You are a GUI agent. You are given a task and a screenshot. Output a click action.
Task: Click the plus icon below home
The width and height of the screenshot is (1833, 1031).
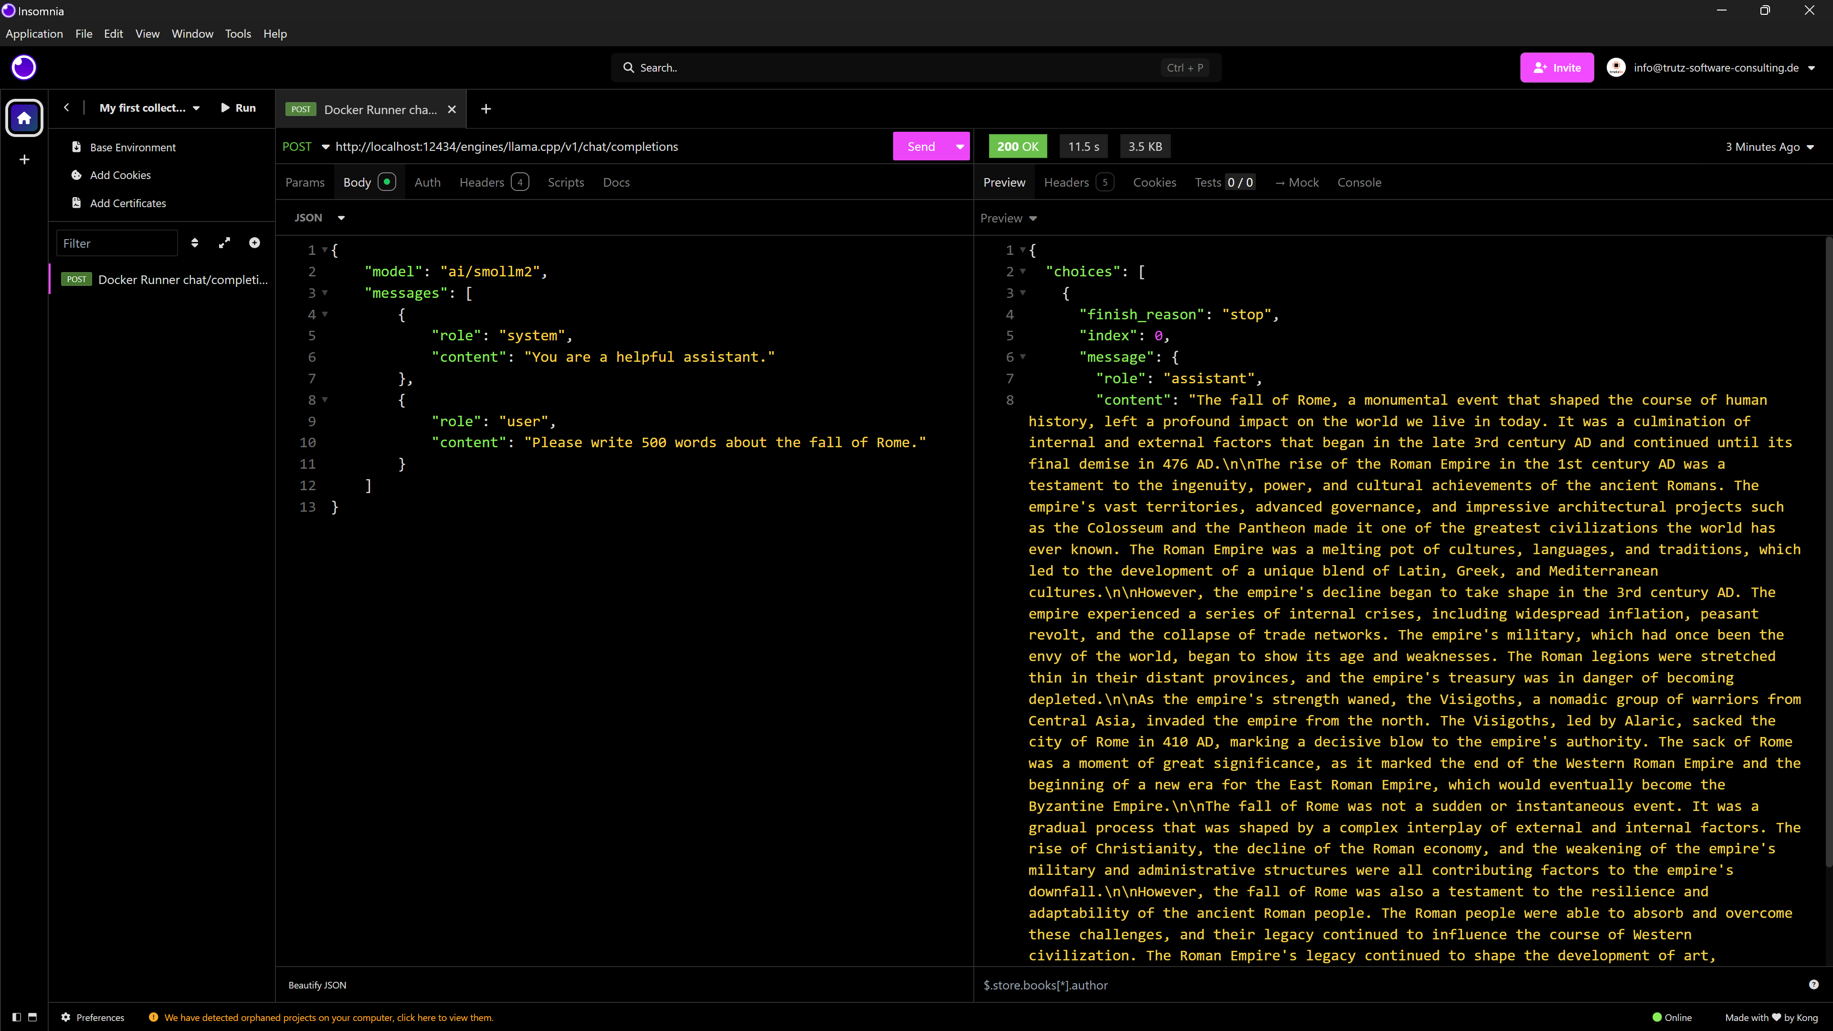(x=24, y=159)
